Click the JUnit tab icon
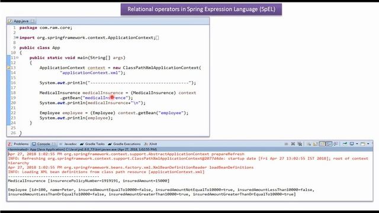The height and width of the screenshot is (213, 379). point(146,144)
